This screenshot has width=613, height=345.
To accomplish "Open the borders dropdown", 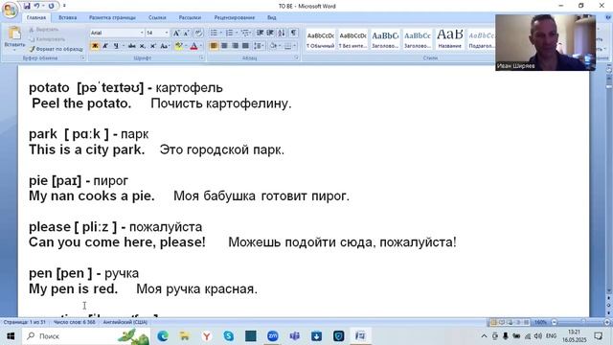I will (x=289, y=46).
